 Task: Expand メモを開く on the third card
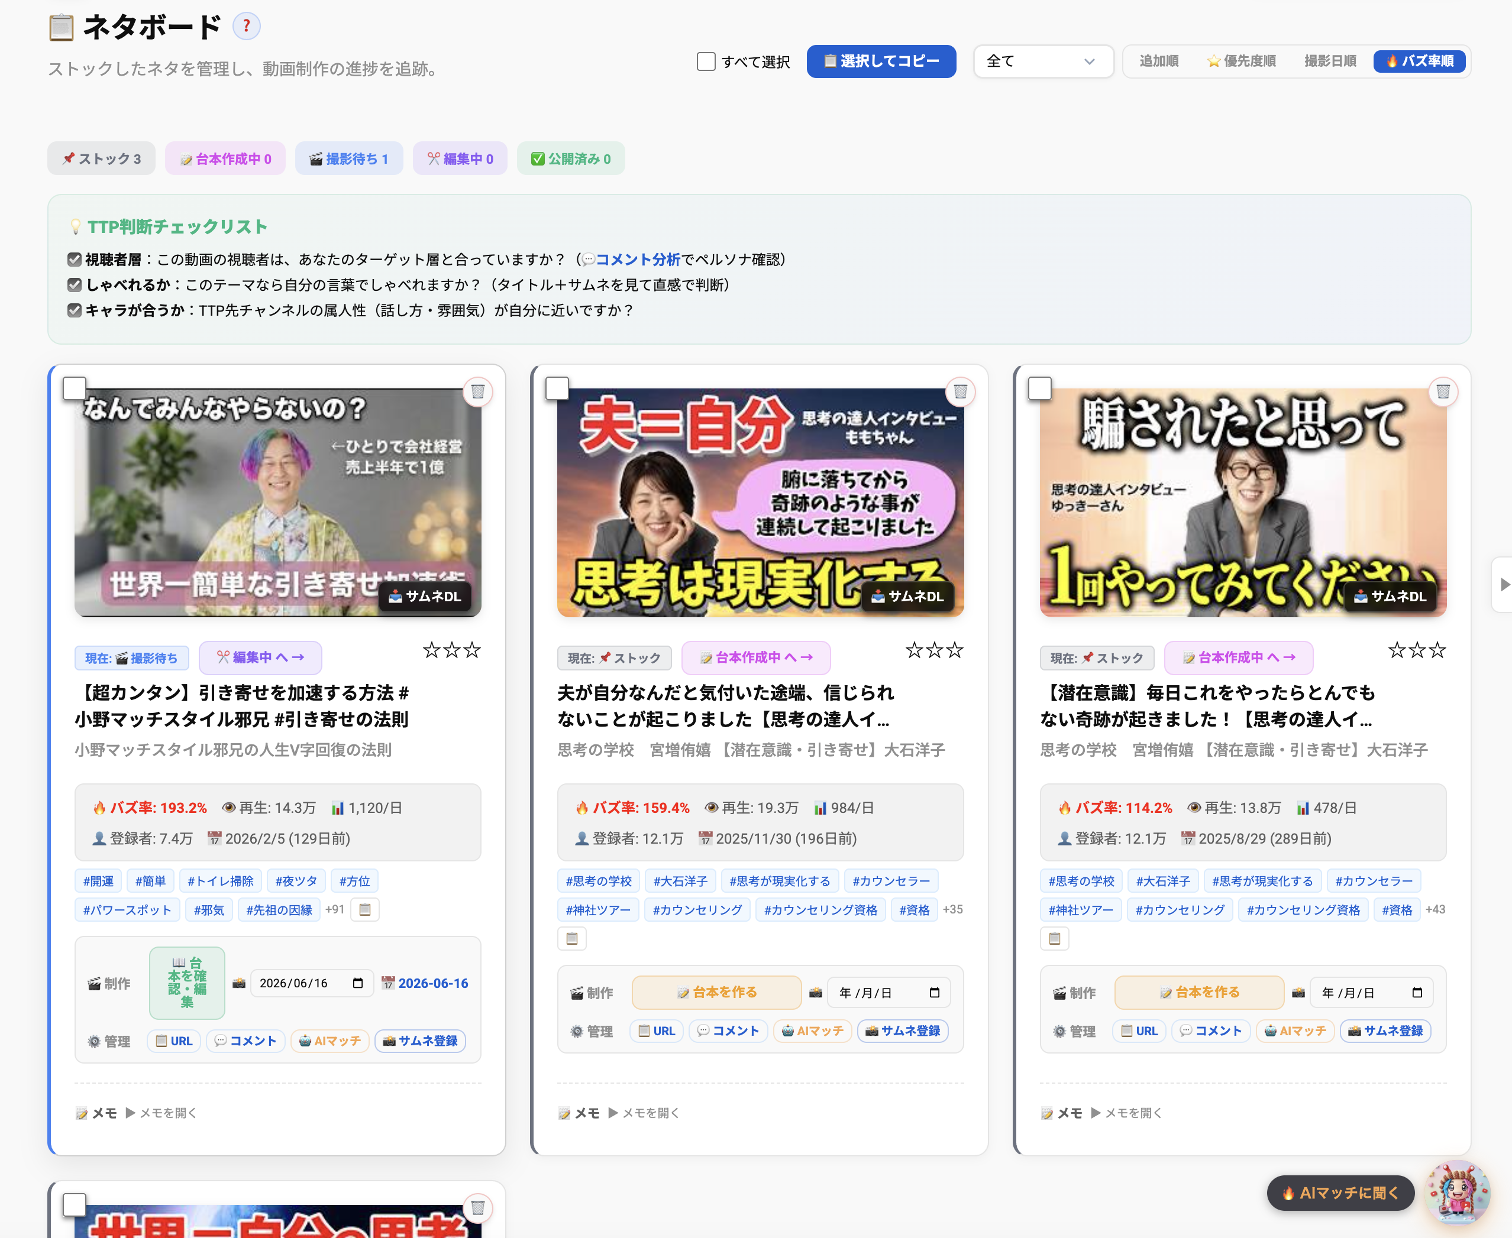click(x=1127, y=1113)
